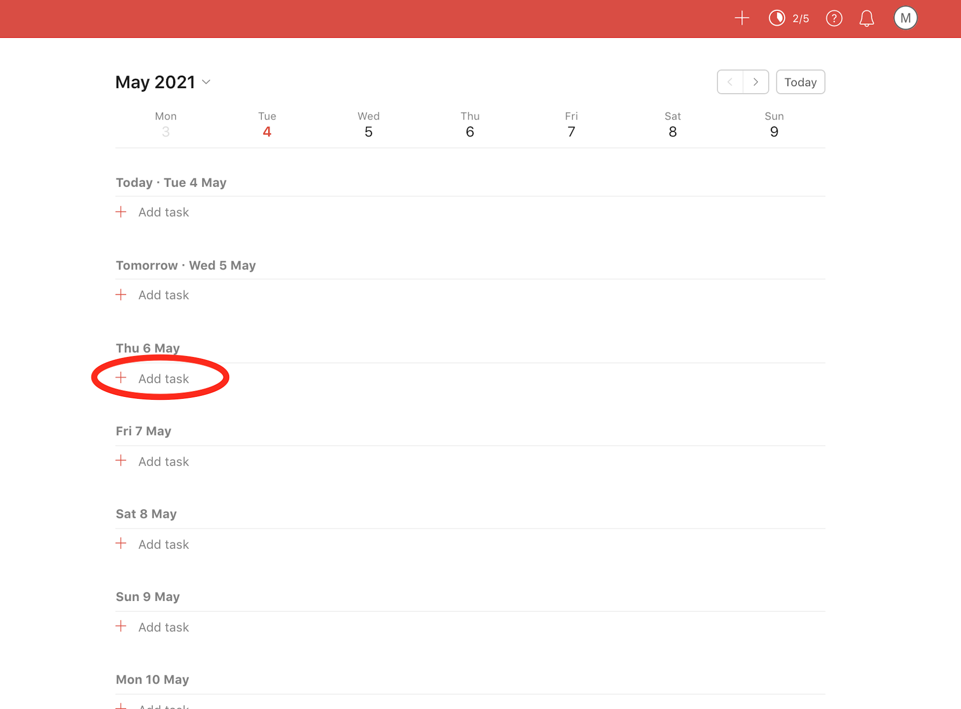This screenshot has height=709, width=961.
Task: Open the quick add task plus icon
Action: tap(741, 18)
